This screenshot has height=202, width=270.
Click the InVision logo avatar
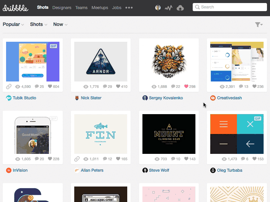click(9, 170)
